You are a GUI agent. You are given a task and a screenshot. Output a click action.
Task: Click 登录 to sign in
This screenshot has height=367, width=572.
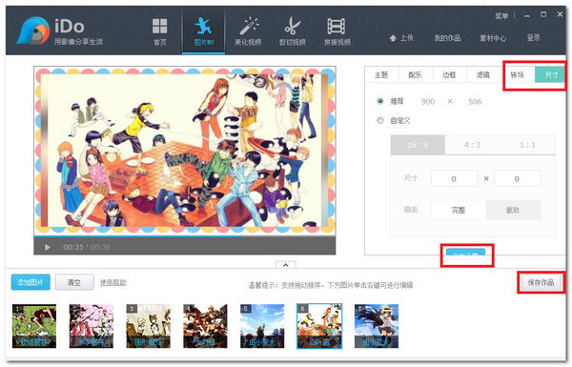(x=533, y=37)
